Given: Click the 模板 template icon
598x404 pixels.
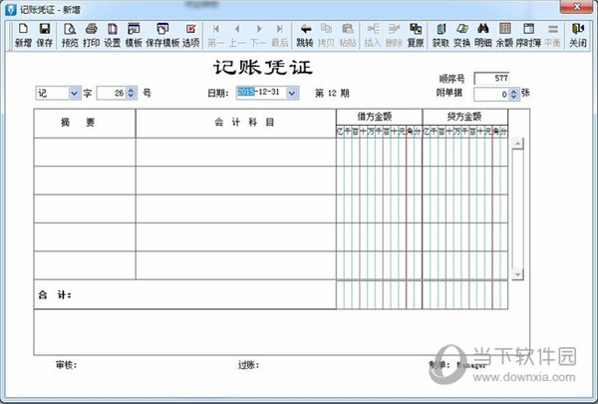Looking at the screenshot, I should click(x=134, y=34).
